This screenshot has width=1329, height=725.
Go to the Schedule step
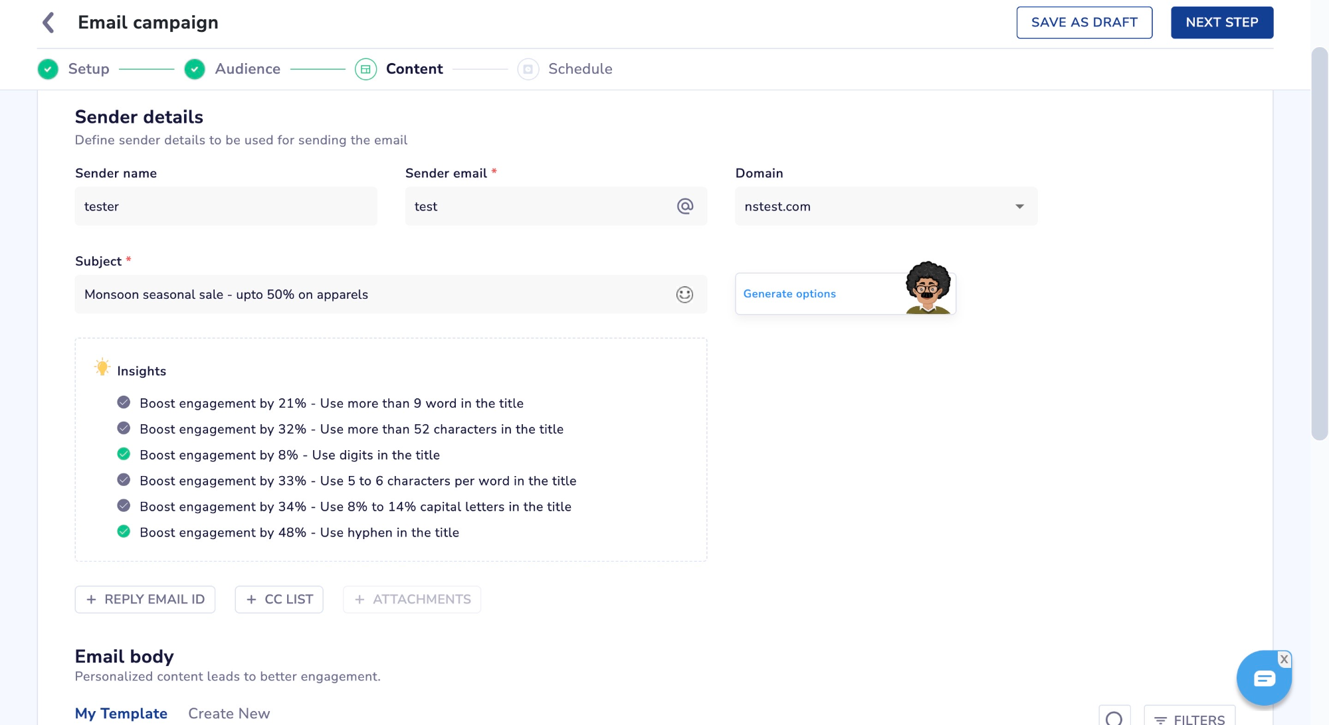tap(580, 69)
